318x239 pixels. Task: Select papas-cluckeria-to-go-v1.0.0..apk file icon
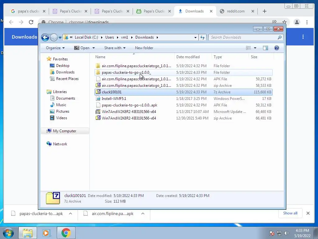click(x=98, y=105)
